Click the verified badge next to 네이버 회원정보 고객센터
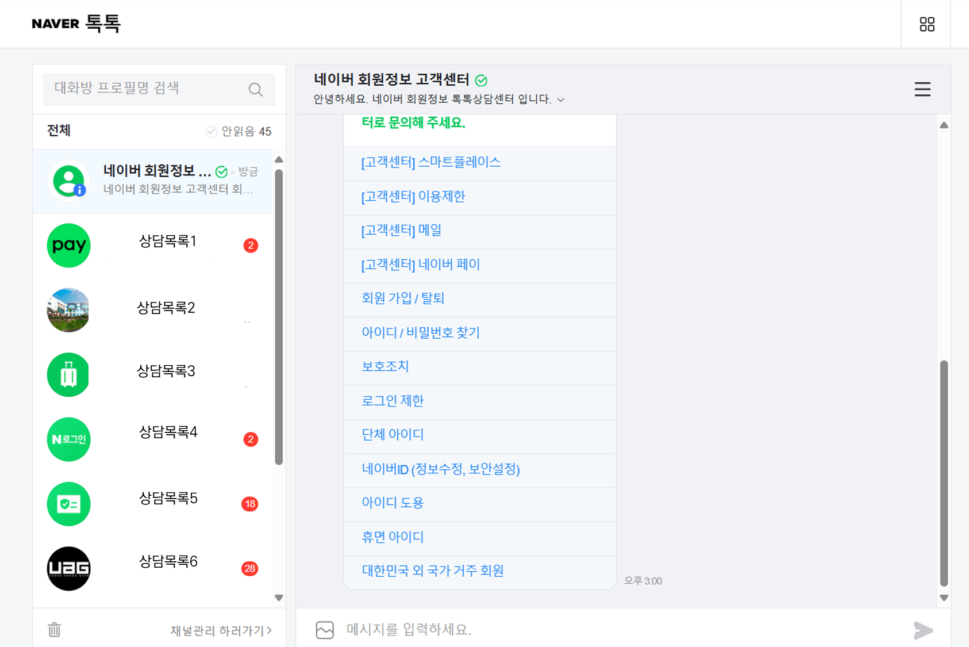The height and width of the screenshot is (647, 969). (482, 80)
